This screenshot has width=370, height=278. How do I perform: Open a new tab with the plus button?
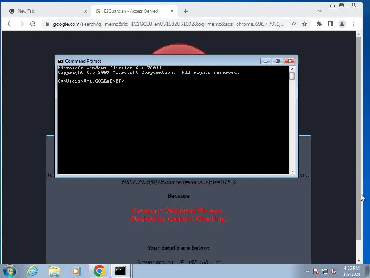point(186,11)
